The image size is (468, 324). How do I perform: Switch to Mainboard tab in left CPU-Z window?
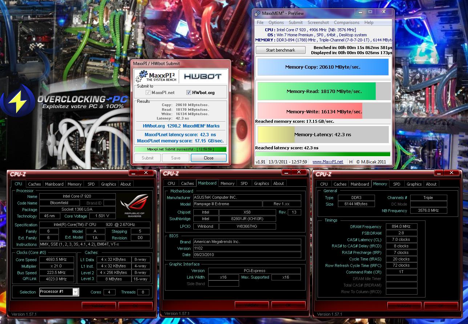(54, 184)
